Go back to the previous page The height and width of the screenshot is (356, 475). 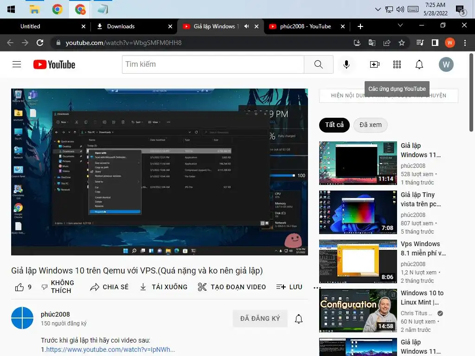[10, 43]
